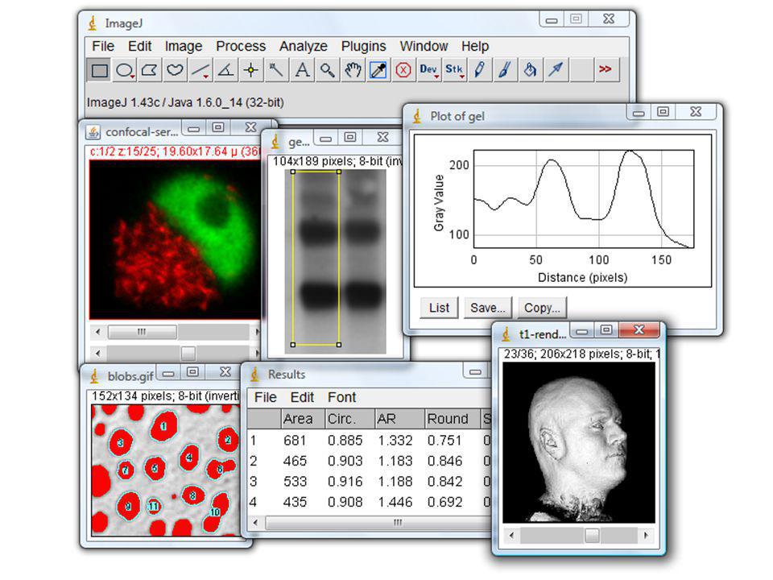Screen dimensions: 773x580
Task: Select the Point crosshair tool
Action: [x=251, y=70]
